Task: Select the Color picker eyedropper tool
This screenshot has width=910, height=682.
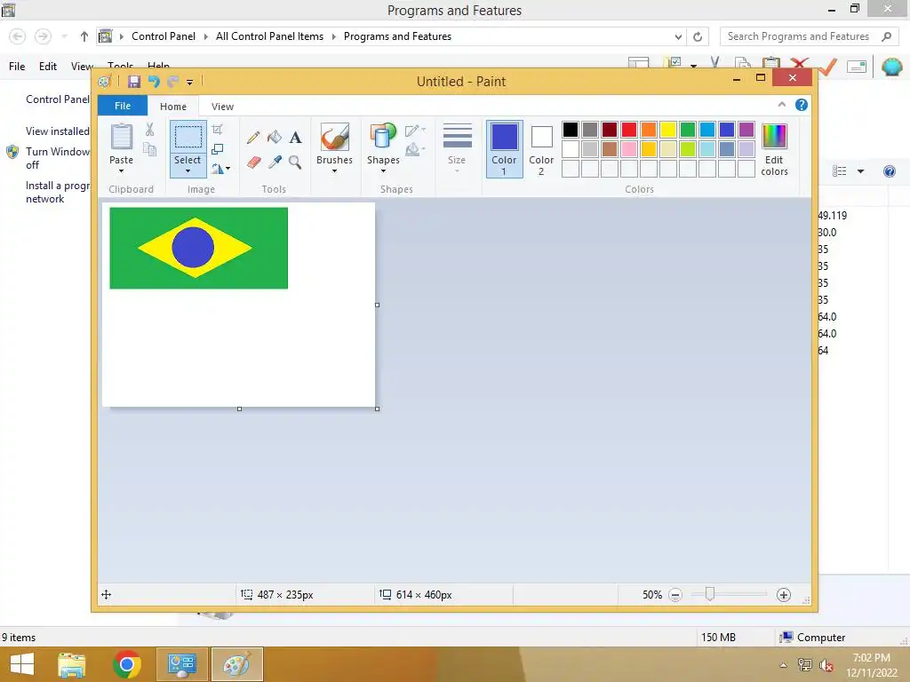Action: 275,163
